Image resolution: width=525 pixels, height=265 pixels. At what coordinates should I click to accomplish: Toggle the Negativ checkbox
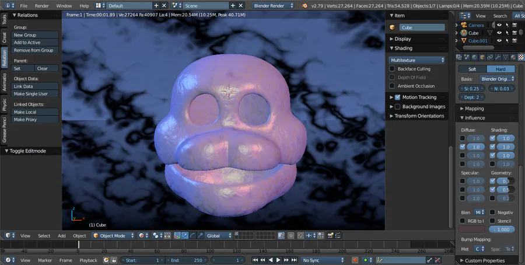coord(492,212)
